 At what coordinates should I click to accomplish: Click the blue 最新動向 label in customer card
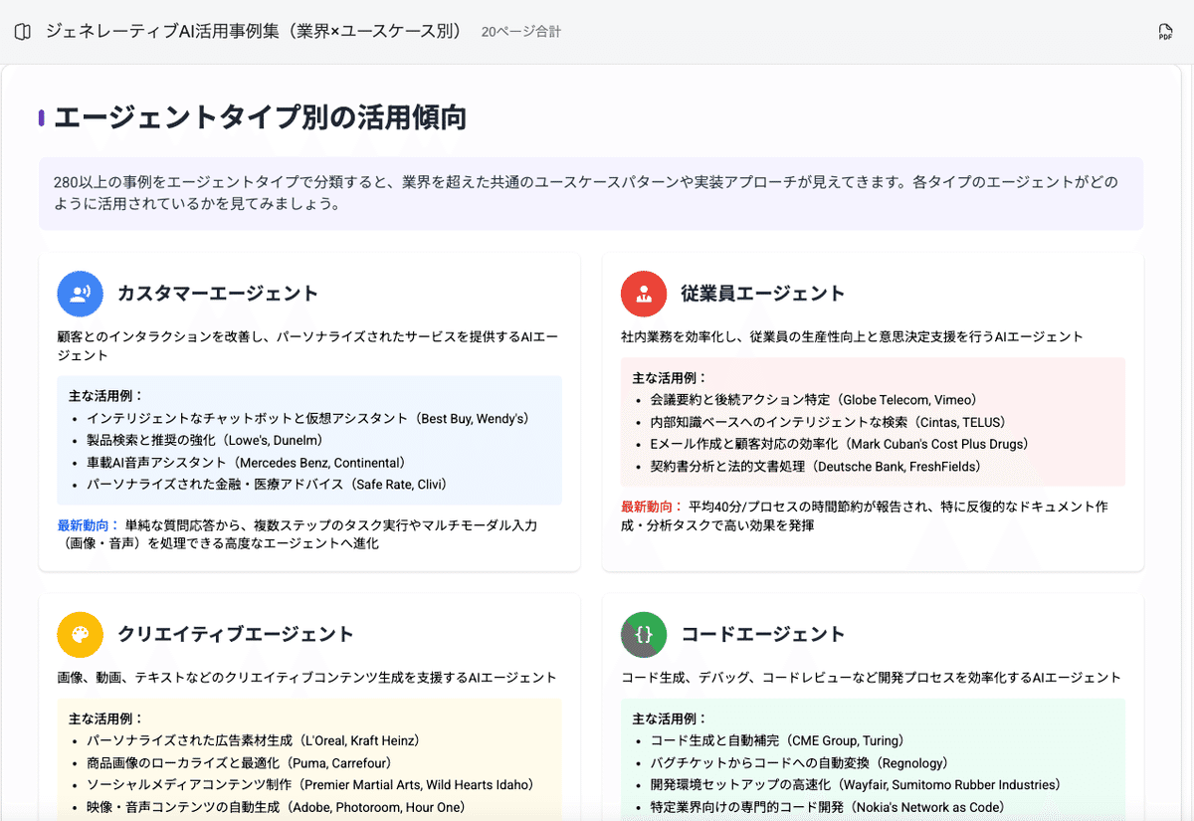(x=88, y=525)
